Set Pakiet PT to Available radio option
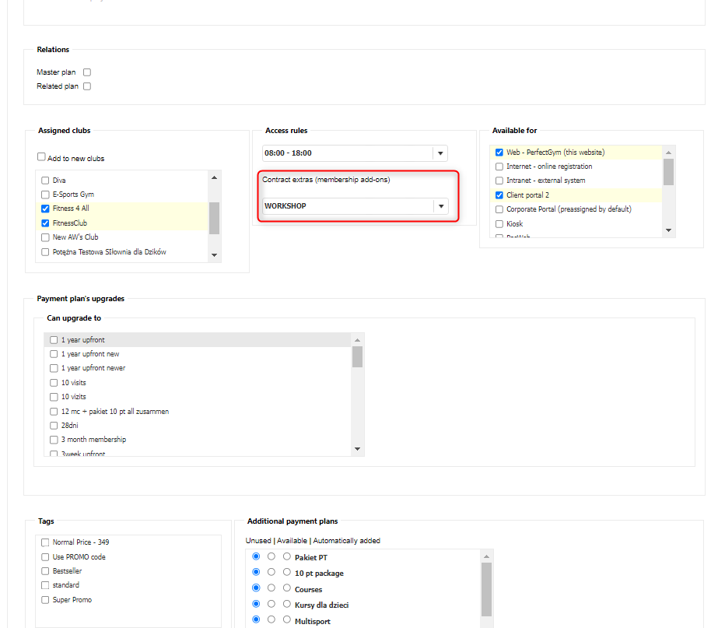 click(271, 557)
